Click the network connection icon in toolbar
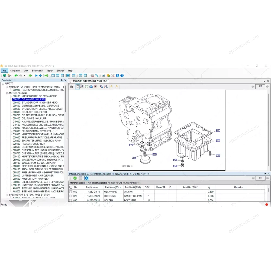 point(97,76)
